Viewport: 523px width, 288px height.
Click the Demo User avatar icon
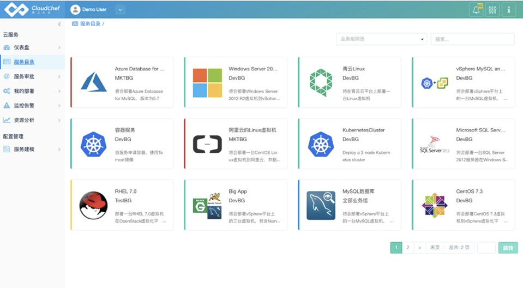pyautogui.click(x=75, y=10)
